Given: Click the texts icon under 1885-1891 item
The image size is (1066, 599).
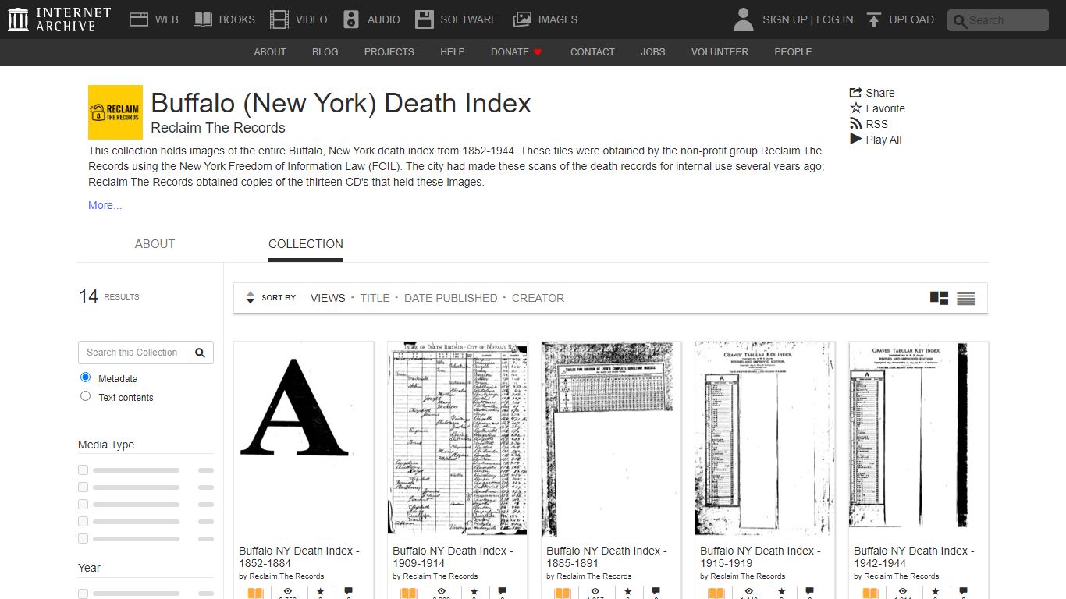Looking at the screenshot, I should tap(562, 594).
